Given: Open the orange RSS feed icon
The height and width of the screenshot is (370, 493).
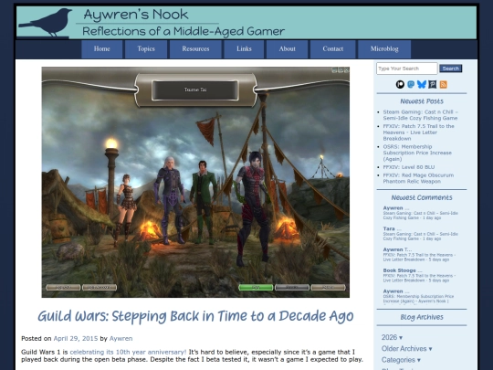Looking at the screenshot, I should click(x=444, y=84).
